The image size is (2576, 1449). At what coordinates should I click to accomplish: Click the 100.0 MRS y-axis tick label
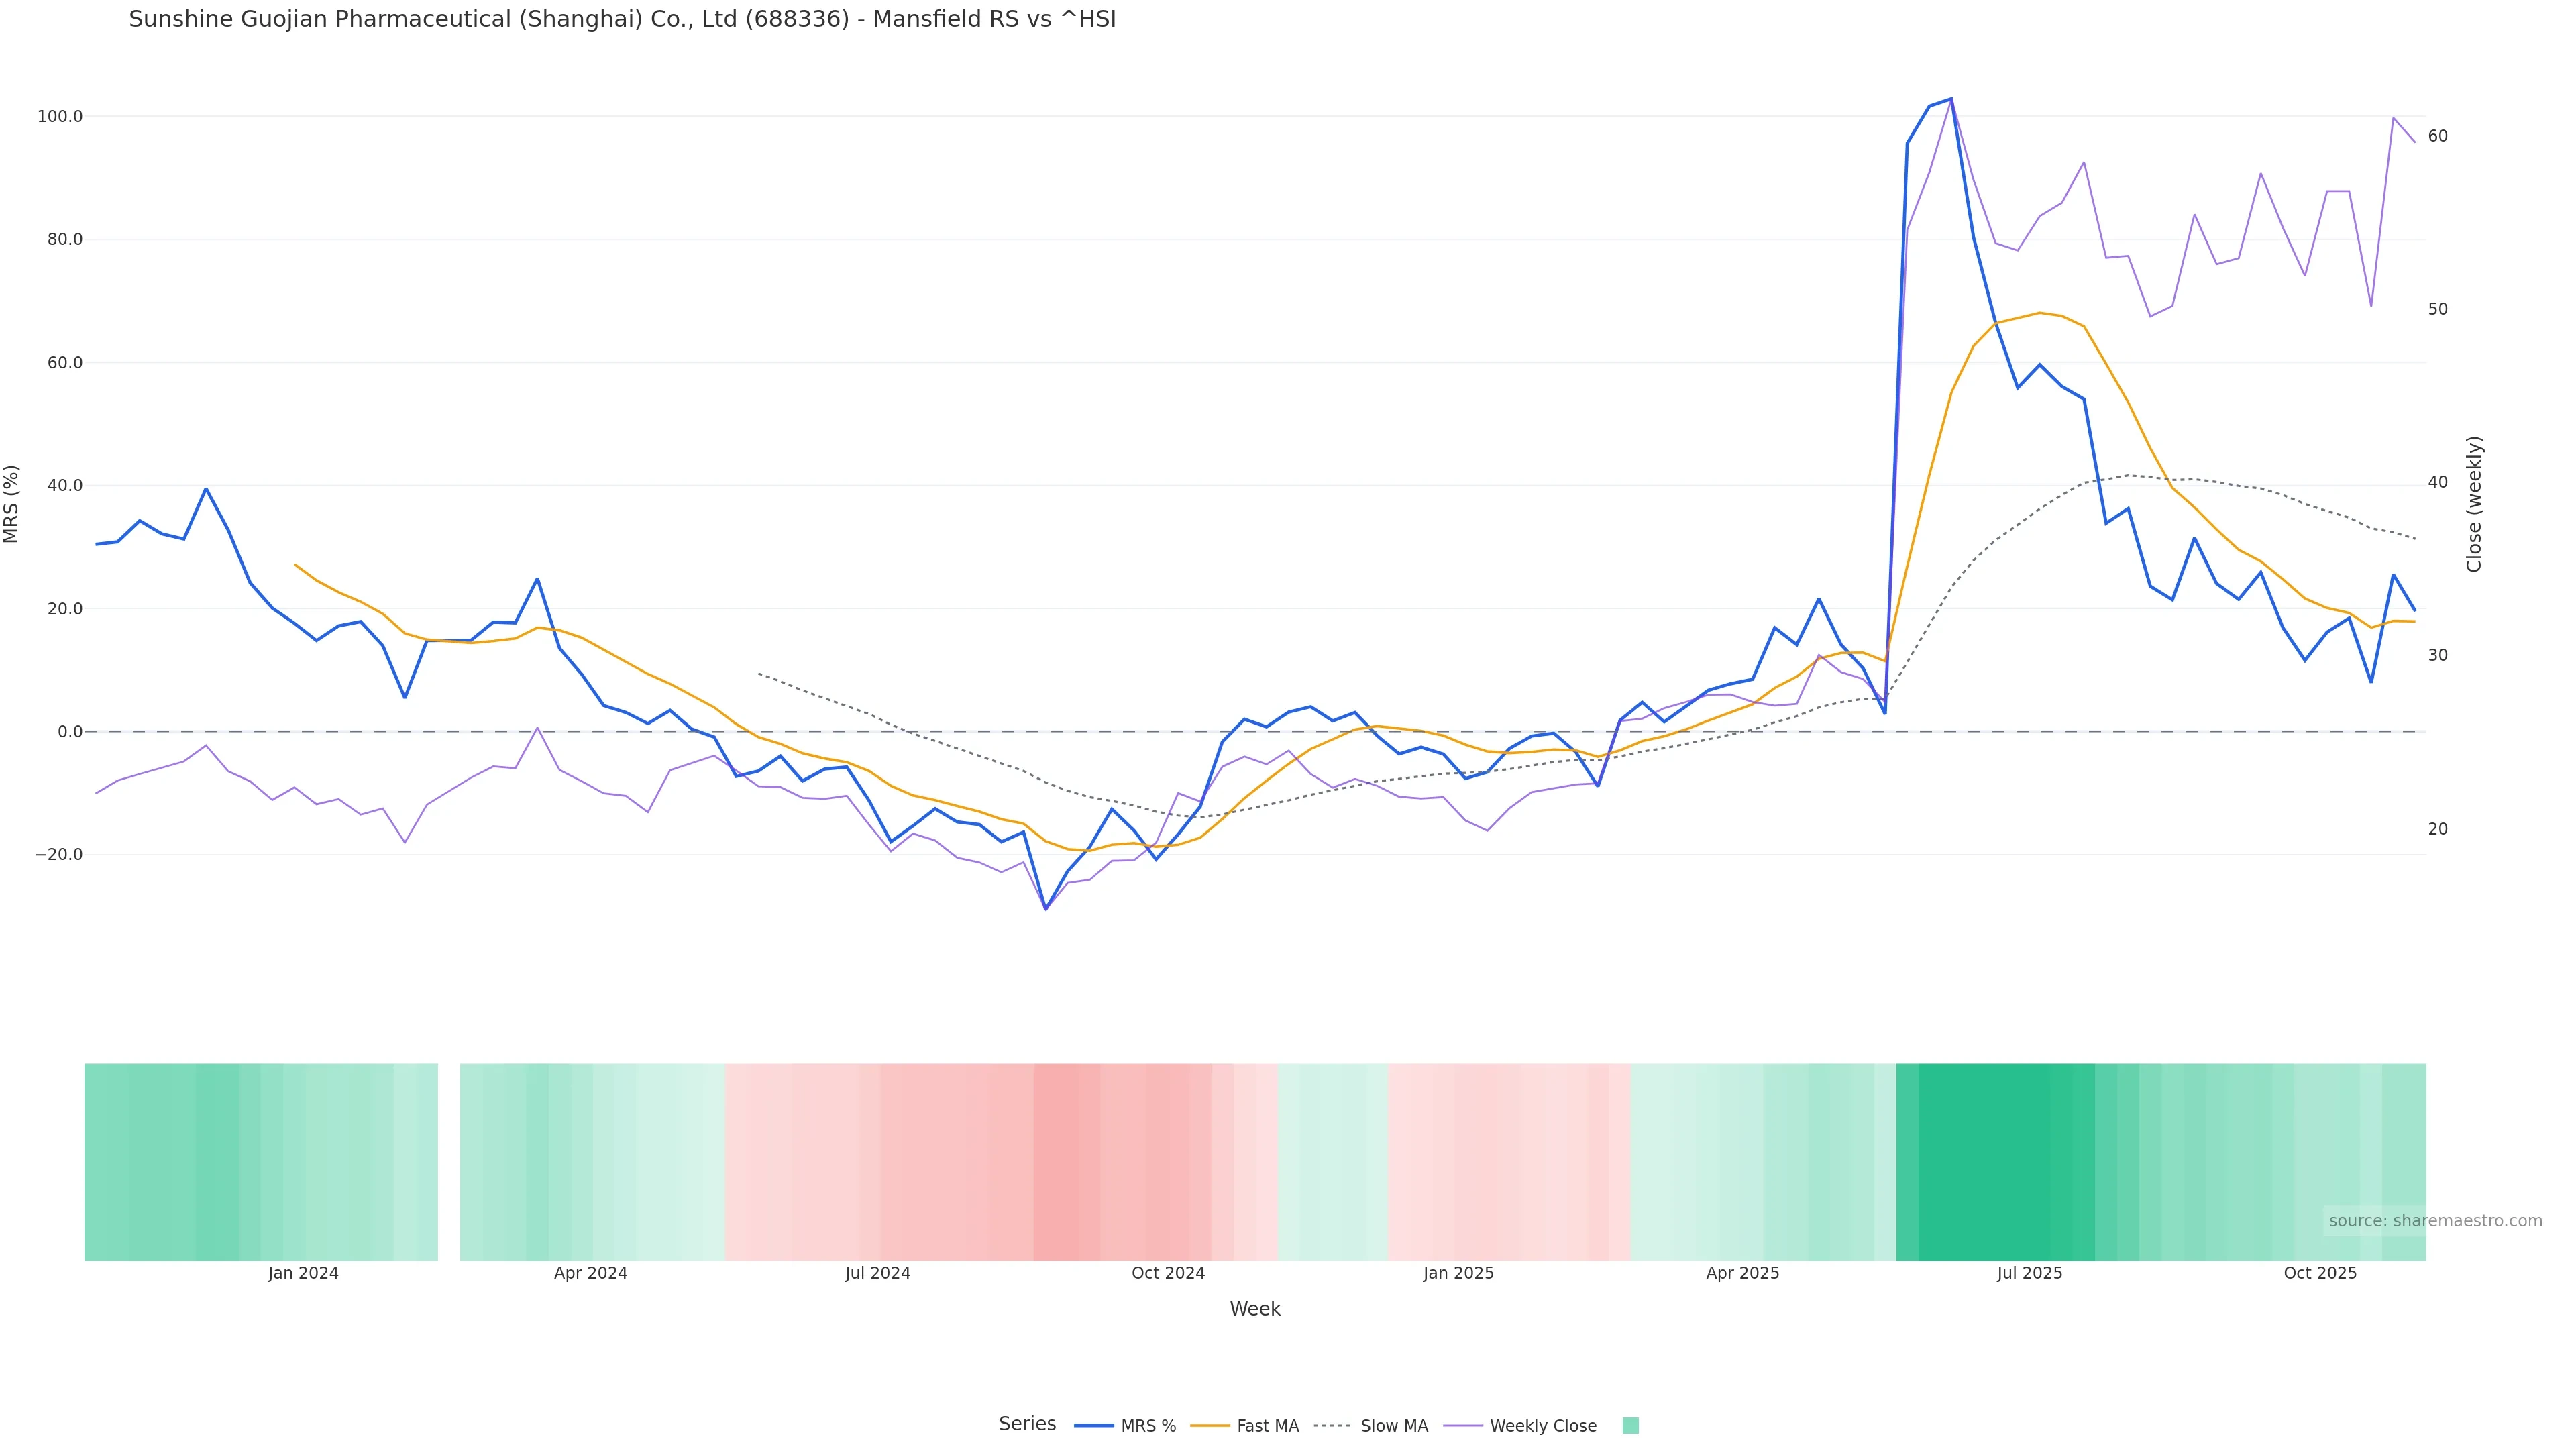[x=60, y=117]
